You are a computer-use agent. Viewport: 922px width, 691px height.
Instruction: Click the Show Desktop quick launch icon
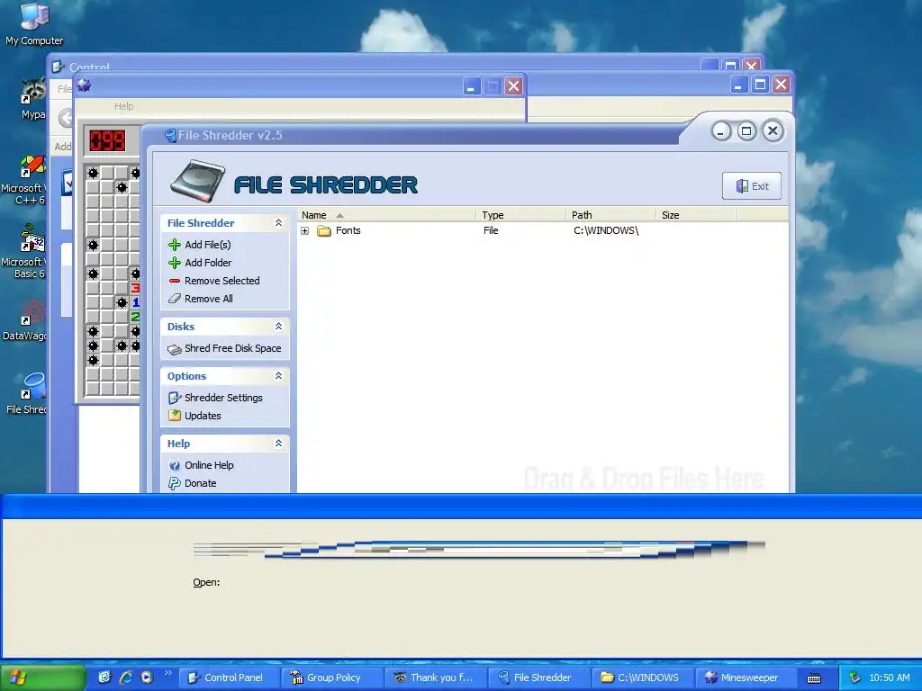pos(104,678)
